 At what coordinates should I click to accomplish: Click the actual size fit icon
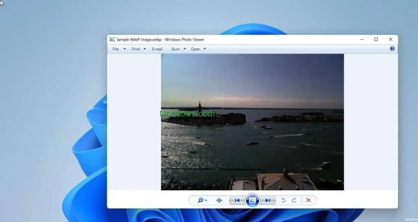[x=219, y=200]
